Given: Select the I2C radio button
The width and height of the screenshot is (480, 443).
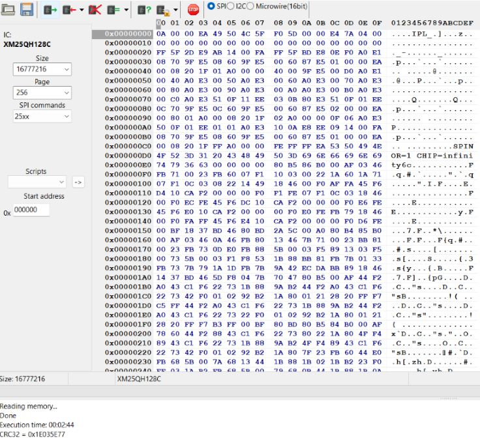Looking at the screenshot, I should point(230,6).
